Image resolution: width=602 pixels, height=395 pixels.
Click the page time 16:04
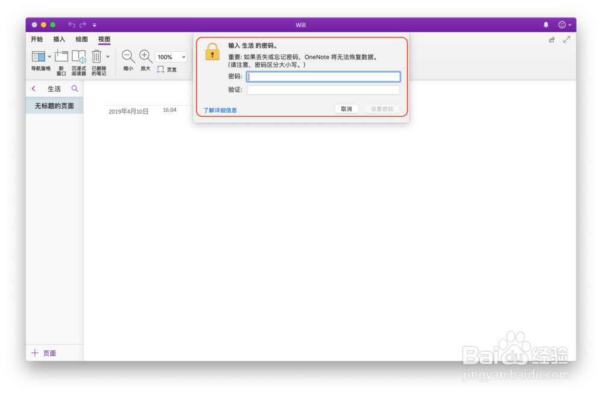click(x=169, y=110)
